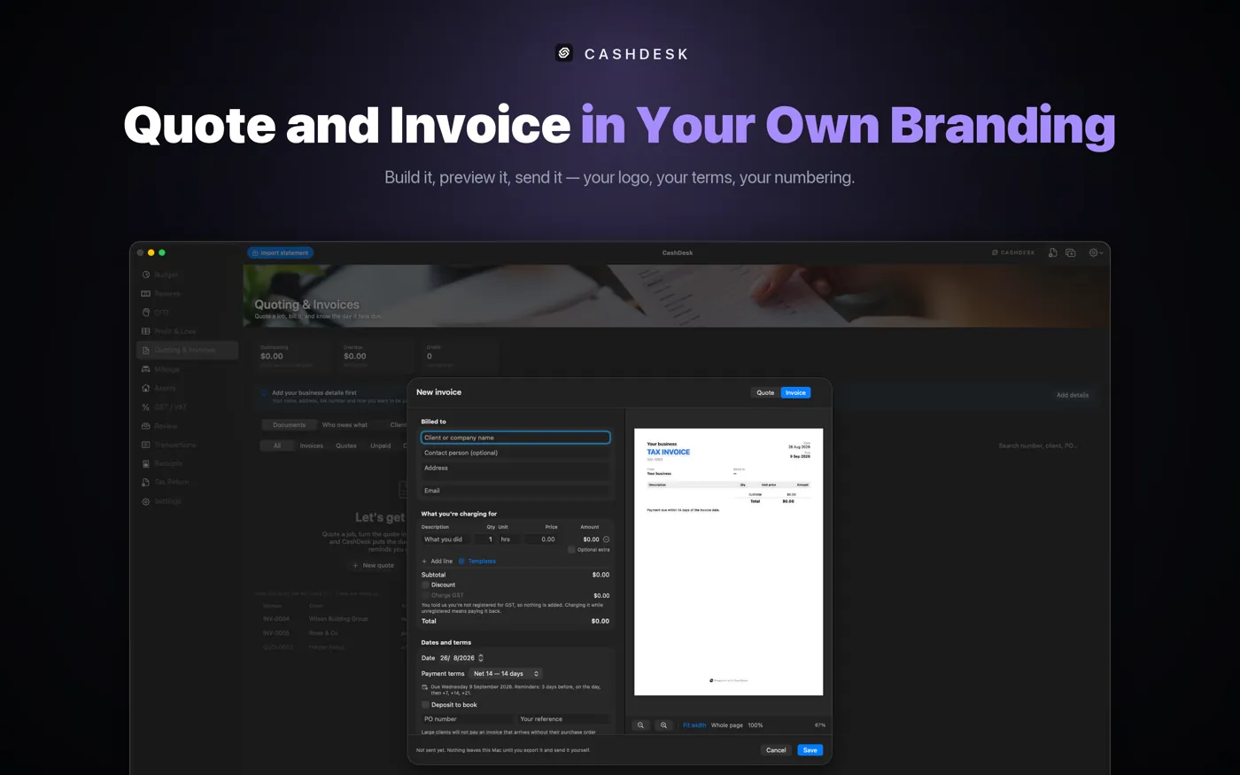Viewport: 1240px width, 775px height.
Task: Select the Invoice type toggle
Action: click(x=795, y=392)
